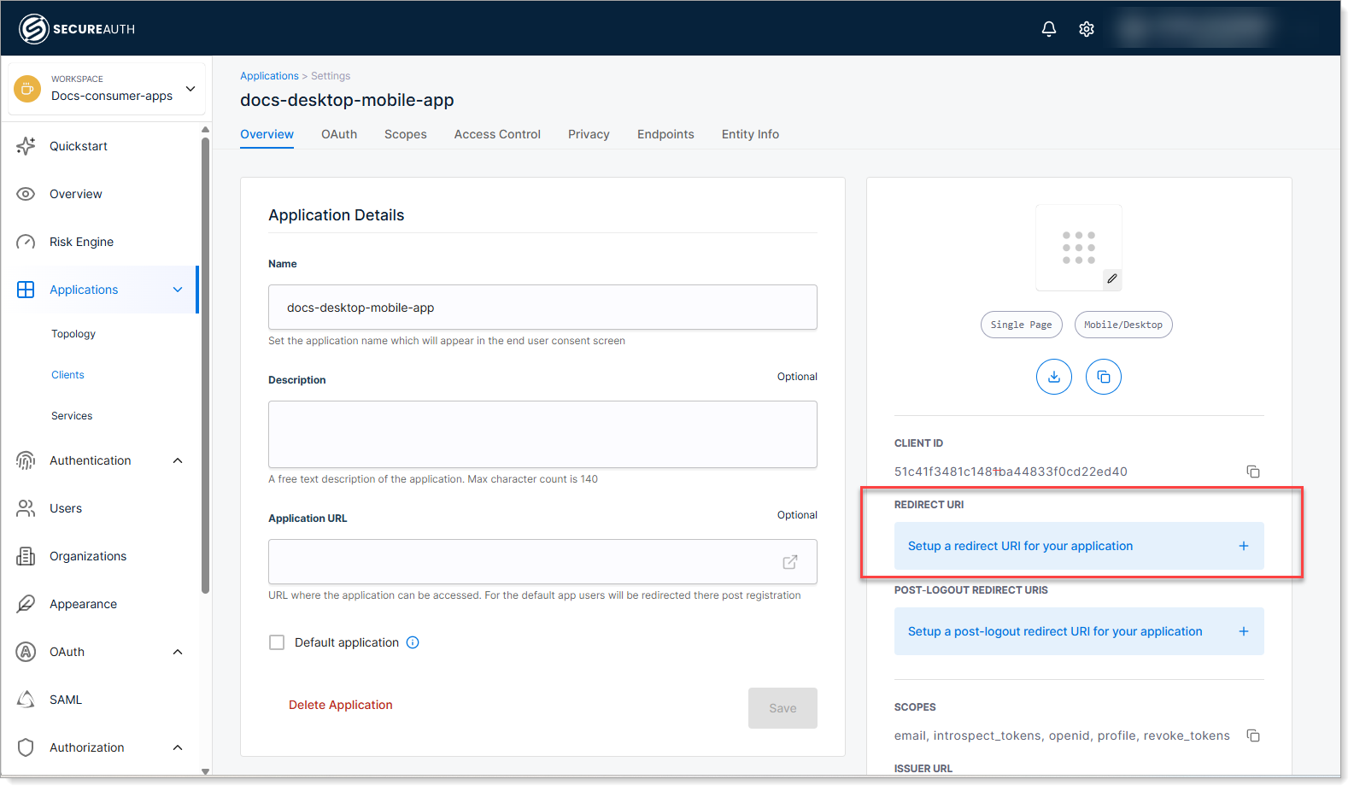Click the application logo placeholder thumbnail

[1079, 248]
